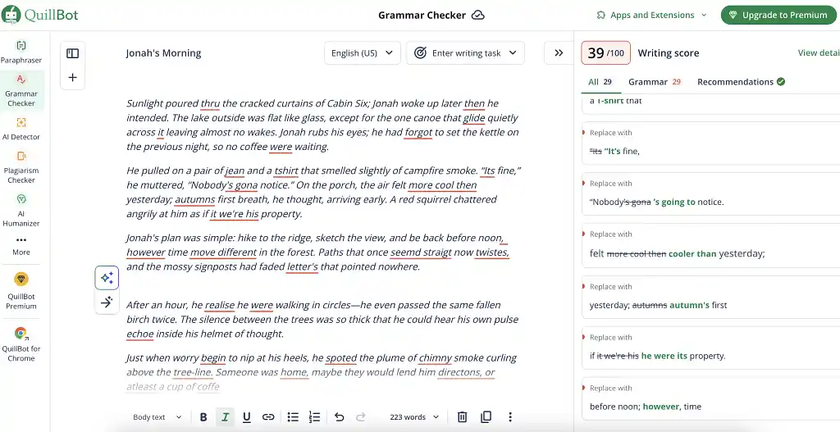This screenshot has height=432, width=840.
Task: Click the underlined phrase "move different"
Action: (223, 252)
